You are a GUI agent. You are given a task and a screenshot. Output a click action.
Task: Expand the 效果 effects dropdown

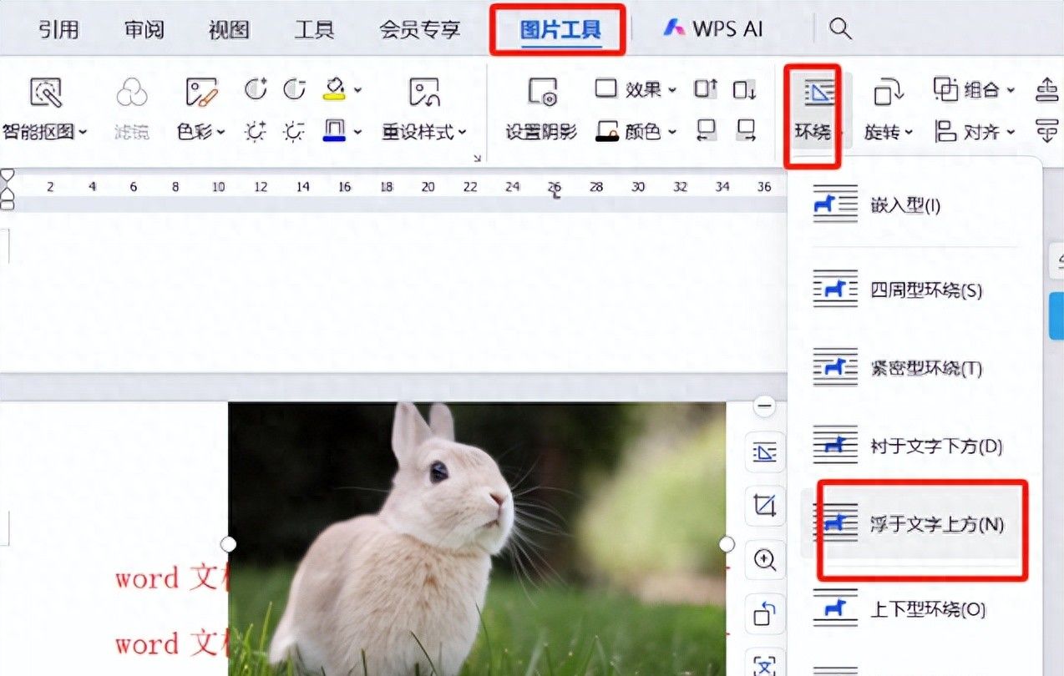pyautogui.click(x=636, y=89)
